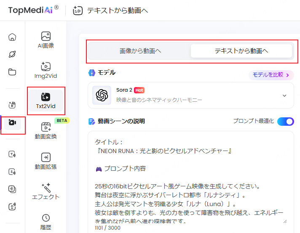The image size is (300, 233).
Task: Click the Hot badge beside Sora 2
Action: click(139, 90)
